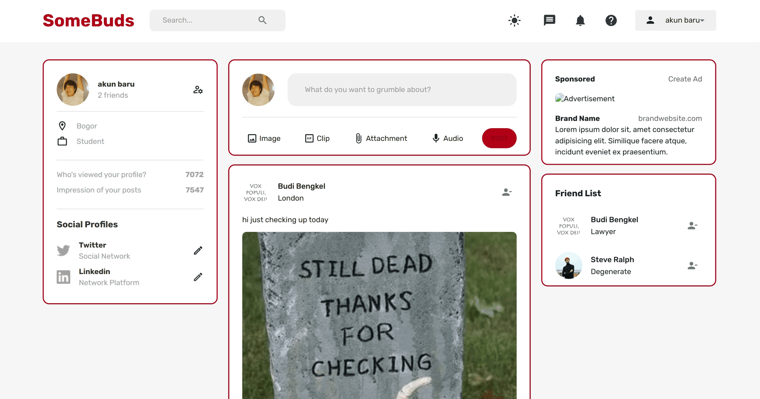Screen dimensions: 760x399
Task: Click 'Who's viewed your profile?' label
Action: [101, 175]
